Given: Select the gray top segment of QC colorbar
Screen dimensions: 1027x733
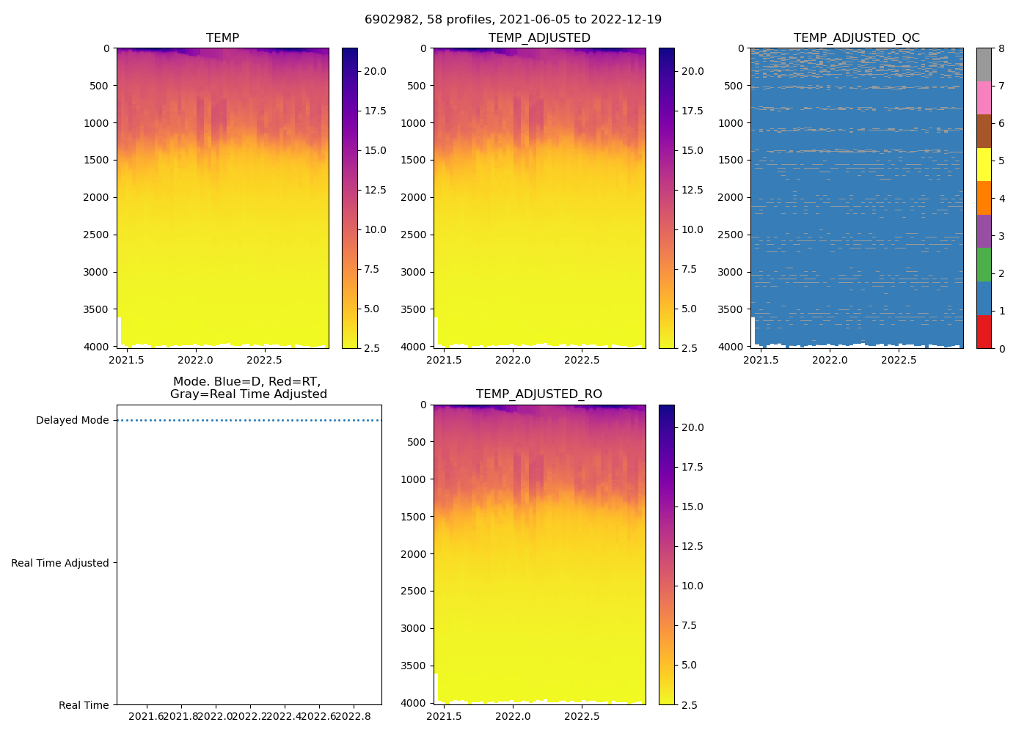Looking at the screenshot, I should coord(984,65).
